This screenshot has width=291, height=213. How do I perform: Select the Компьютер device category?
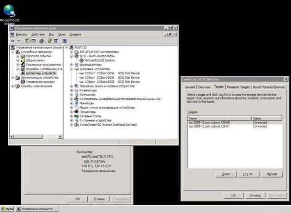coord(87,95)
